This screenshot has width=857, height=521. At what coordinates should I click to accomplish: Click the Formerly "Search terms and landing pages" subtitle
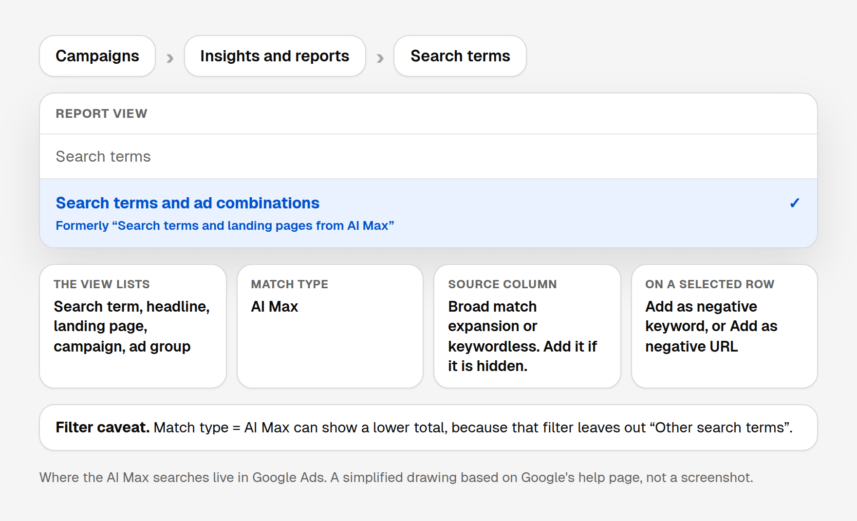tap(224, 226)
